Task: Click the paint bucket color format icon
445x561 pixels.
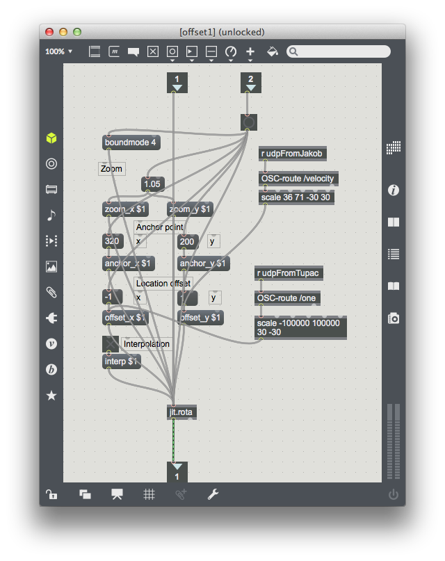Action: [273, 51]
